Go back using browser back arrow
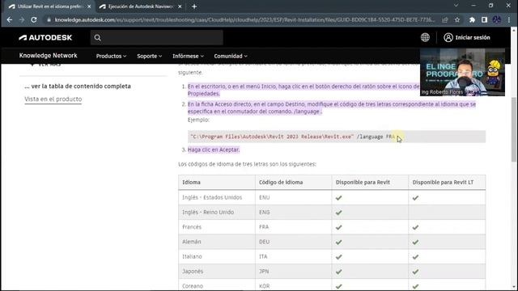518x291 pixels. [10, 19]
